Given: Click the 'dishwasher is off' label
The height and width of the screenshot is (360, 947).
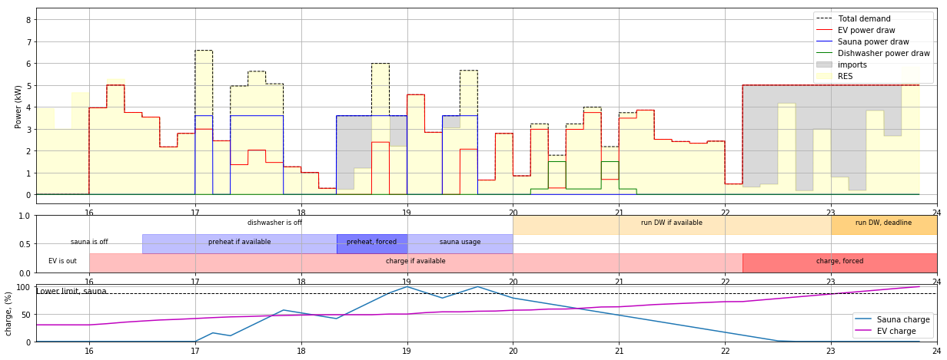Looking at the screenshot, I should [x=274, y=223].
